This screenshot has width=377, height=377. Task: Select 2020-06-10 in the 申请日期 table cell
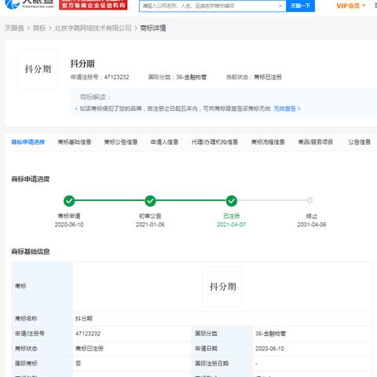click(269, 349)
